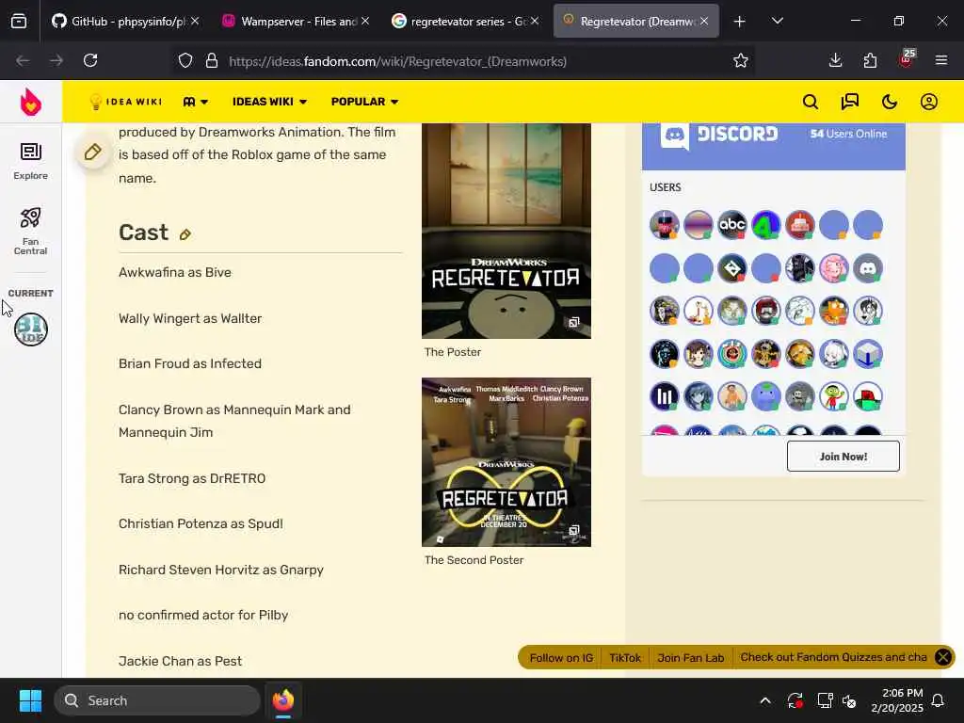Open the Fandom flame heart logo

coord(31,102)
